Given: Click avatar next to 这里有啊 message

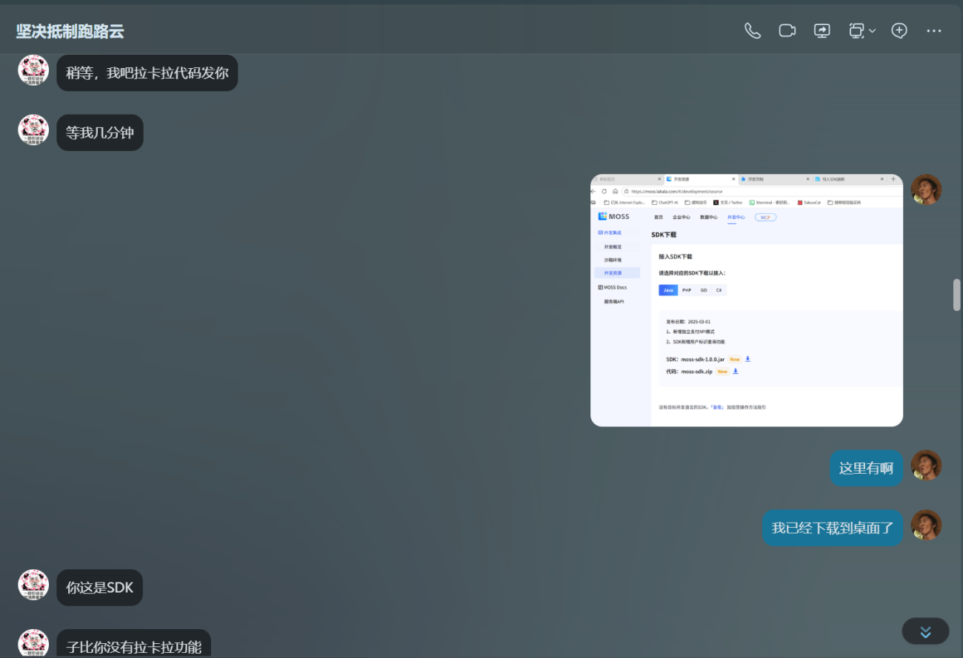Looking at the screenshot, I should (x=926, y=466).
